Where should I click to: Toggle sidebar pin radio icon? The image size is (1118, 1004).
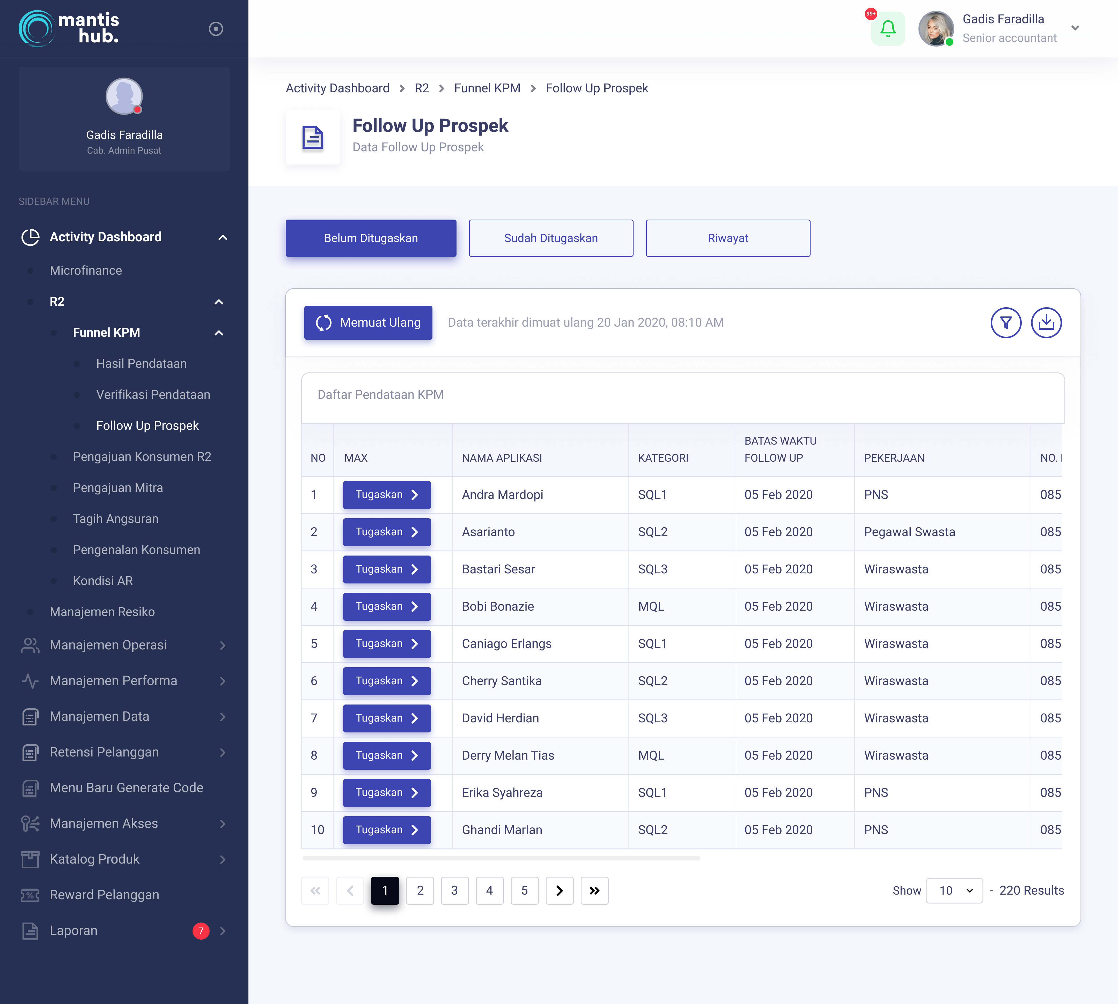216,29
